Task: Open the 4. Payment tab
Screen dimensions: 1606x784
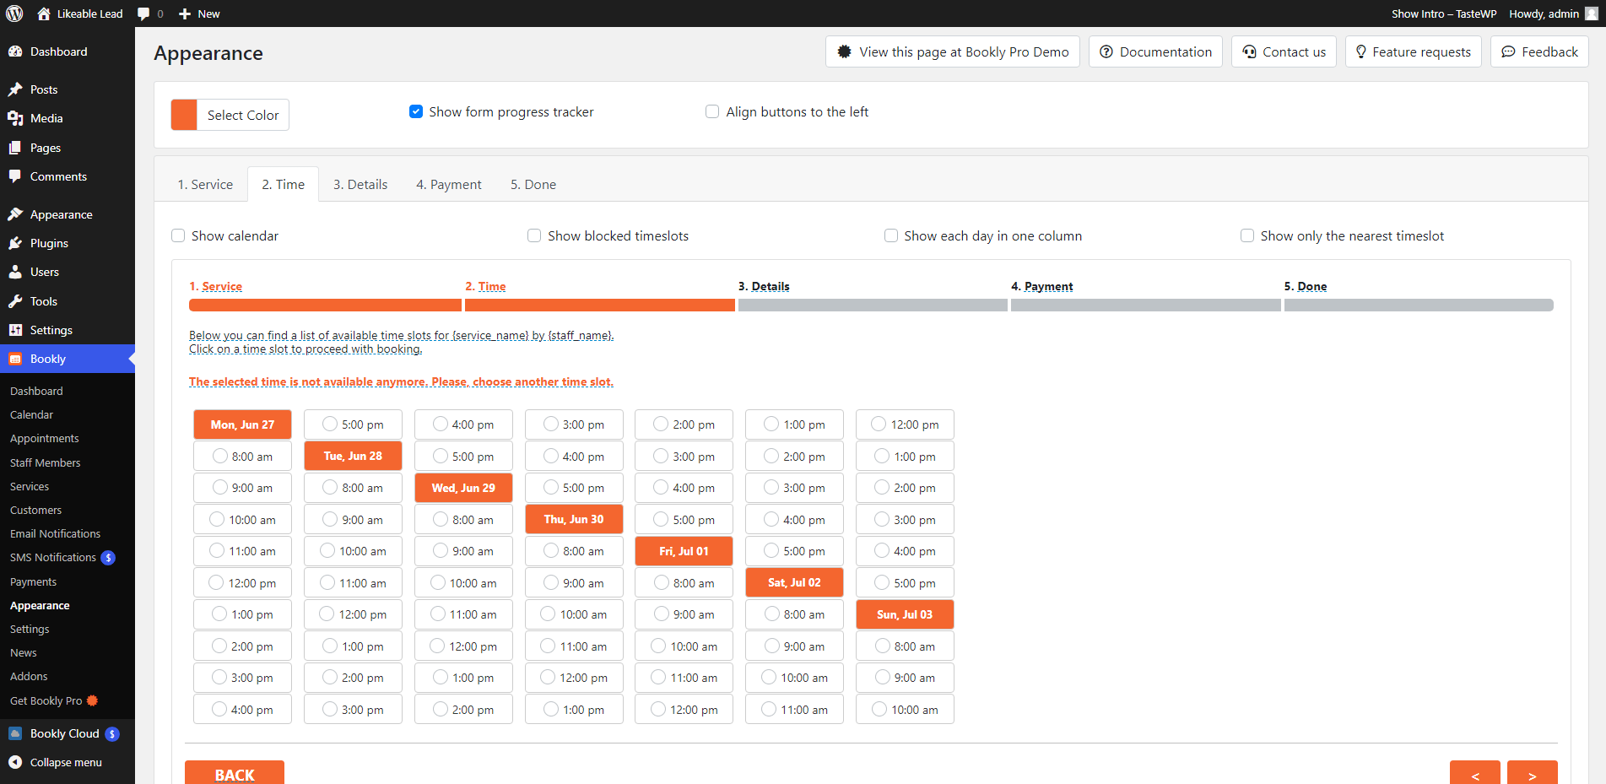Action: click(449, 185)
